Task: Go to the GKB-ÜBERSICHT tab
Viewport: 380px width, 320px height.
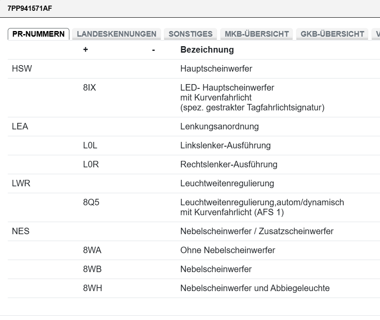Action: pos(332,34)
